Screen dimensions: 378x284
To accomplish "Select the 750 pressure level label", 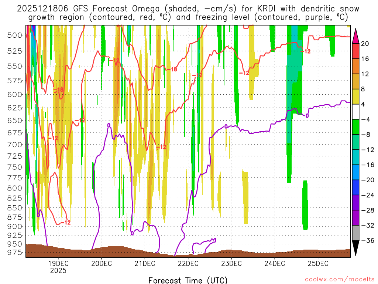I will [x=15, y=167].
